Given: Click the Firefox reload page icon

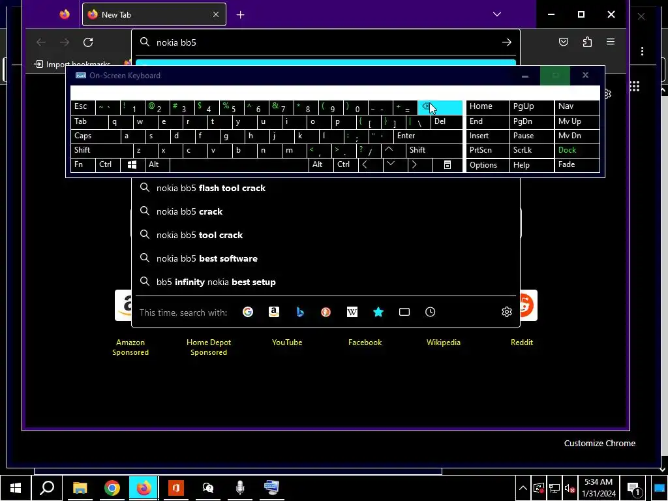Looking at the screenshot, I should pyautogui.click(x=88, y=42).
